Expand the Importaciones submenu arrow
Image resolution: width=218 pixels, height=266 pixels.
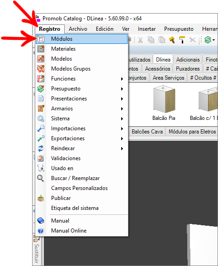pyautogui.click(x=122, y=128)
